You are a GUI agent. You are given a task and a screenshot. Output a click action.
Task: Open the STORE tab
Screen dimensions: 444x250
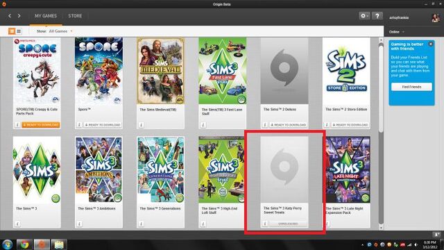75,16
